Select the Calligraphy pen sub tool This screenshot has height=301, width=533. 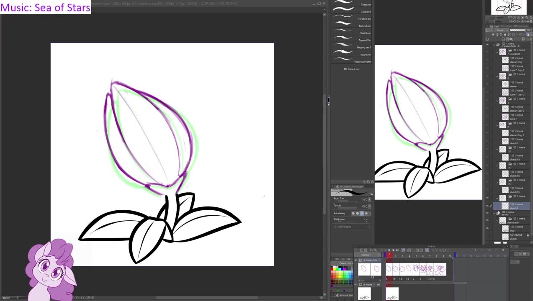pyautogui.click(x=352, y=12)
